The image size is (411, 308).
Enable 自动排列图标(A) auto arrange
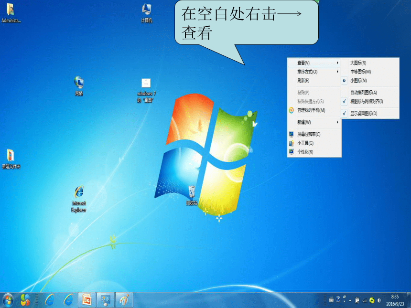(370, 93)
